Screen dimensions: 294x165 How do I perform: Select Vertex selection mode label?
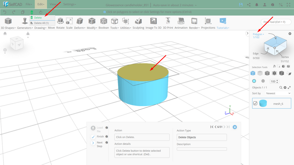[285, 57]
